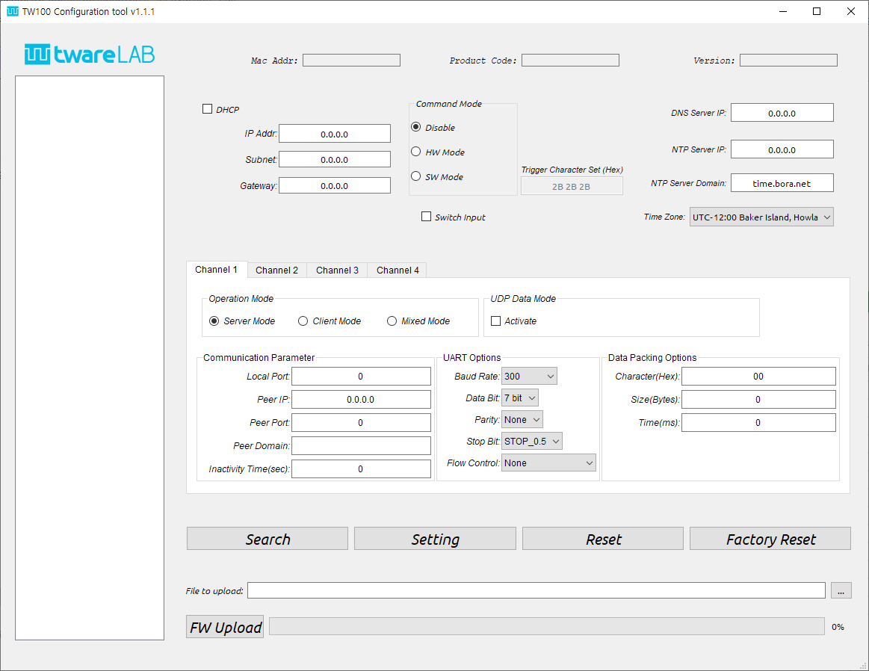869x671 pixels.
Task: Click the browse file button with ellipsis
Action: (x=841, y=591)
